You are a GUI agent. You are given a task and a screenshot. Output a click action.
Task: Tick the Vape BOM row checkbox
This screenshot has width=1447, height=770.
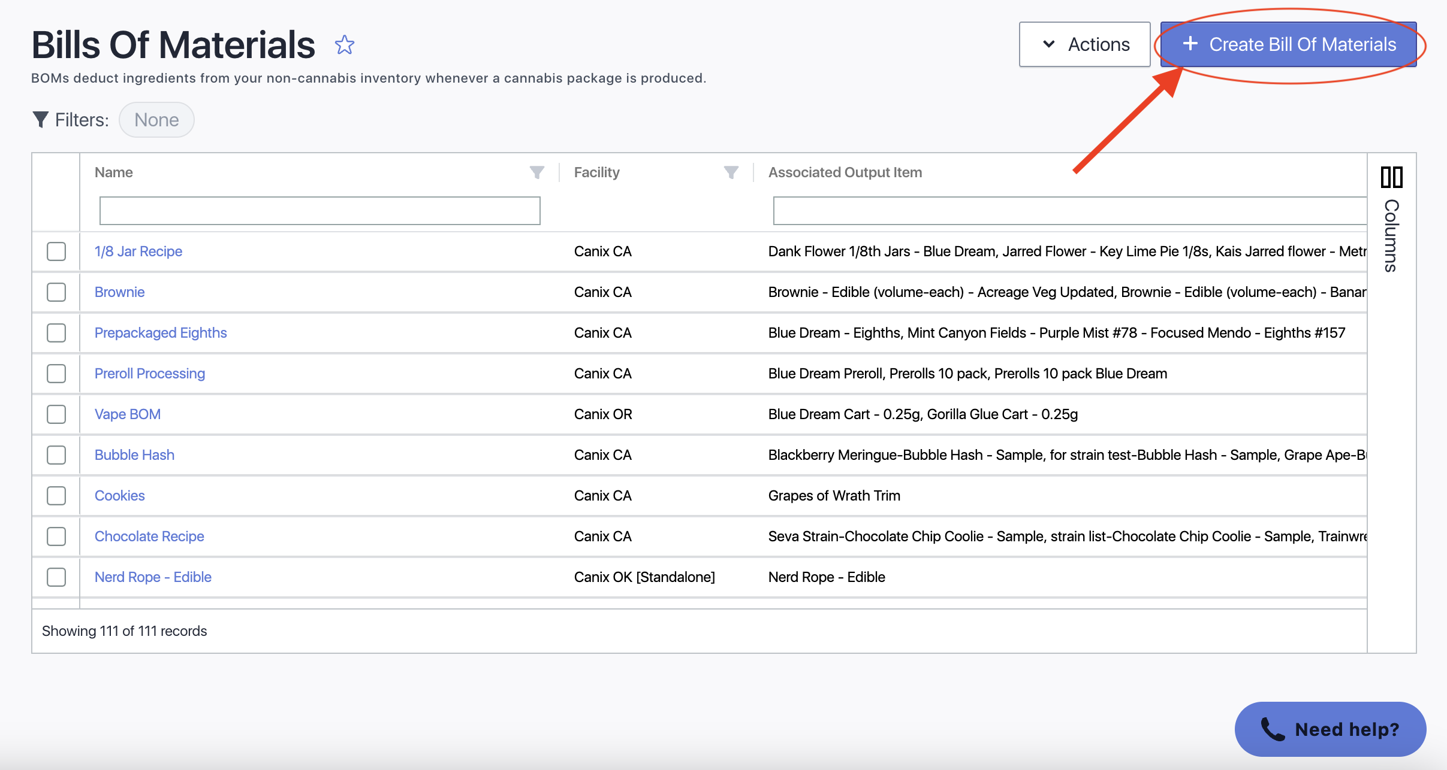56,414
